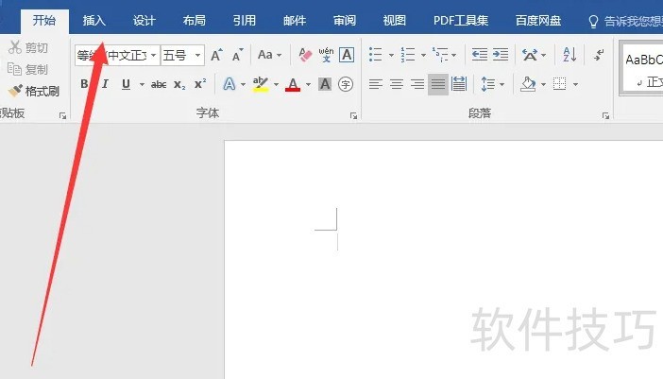Click line and paragraph spacing icon
Viewport: 663px width, 379px height.
(x=487, y=84)
